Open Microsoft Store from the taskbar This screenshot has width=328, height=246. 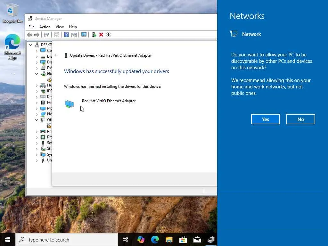tap(183, 240)
